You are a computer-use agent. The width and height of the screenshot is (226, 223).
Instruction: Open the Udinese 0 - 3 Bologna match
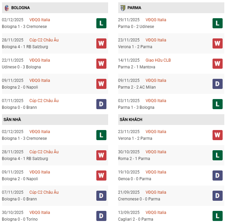tap(21, 67)
